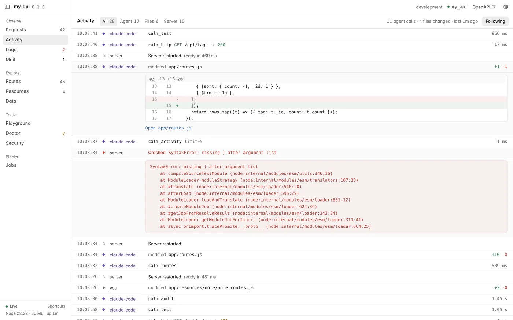This screenshot has height=320, width=513.
Task: Open the 'Open app/routes.js' link
Action: click(168, 128)
